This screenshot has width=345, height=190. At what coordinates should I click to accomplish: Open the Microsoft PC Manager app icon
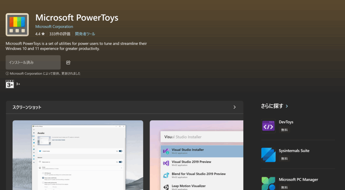click(x=268, y=183)
